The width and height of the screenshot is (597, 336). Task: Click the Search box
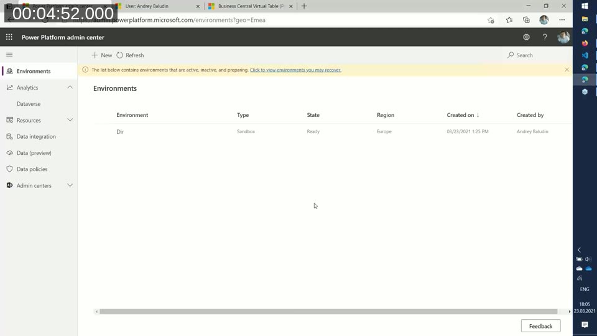coord(537,55)
